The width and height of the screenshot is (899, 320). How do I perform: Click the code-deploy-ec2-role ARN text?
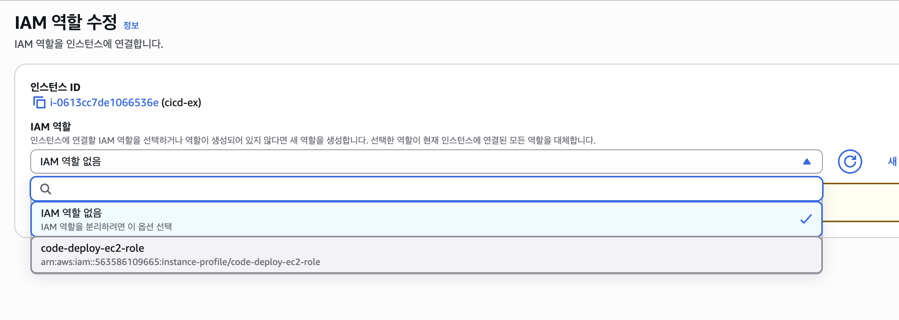[x=180, y=262]
